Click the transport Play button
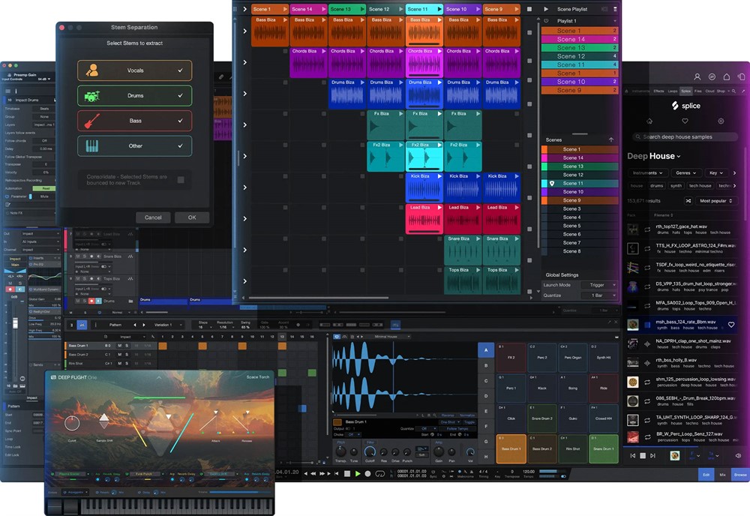Screen dimensions: 750x516 click(357, 473)
